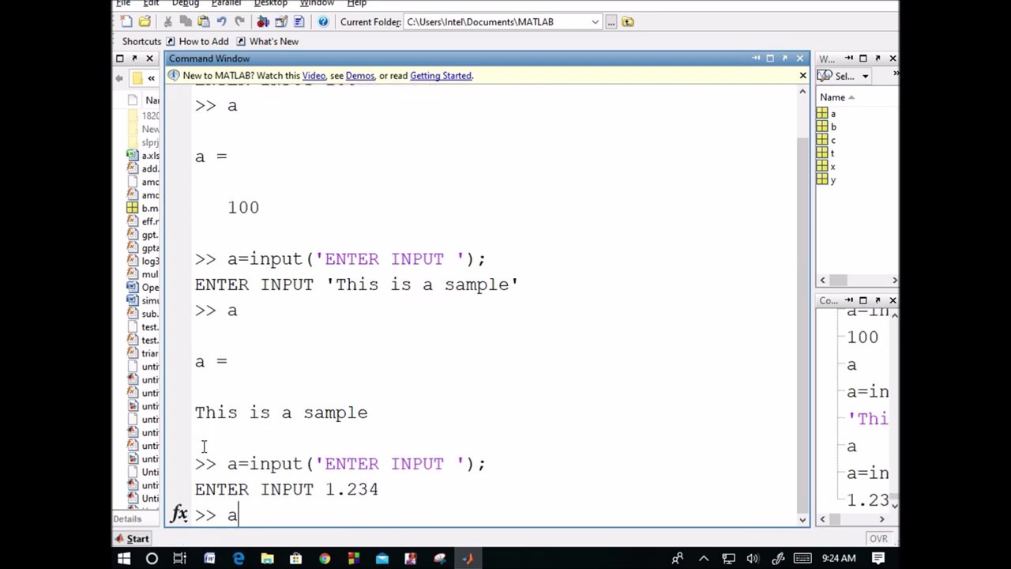The image size is (1011, 569).
Task: Open Simulink from toolbar icon
Action: point(263,21)
